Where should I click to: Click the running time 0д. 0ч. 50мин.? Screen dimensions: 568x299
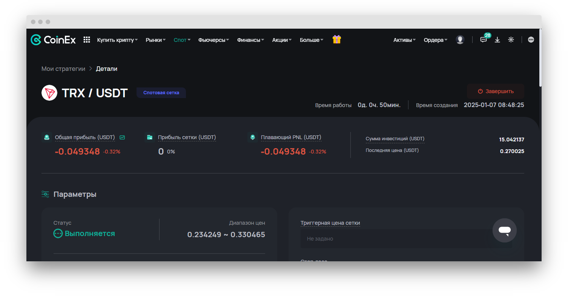[379, 105]
